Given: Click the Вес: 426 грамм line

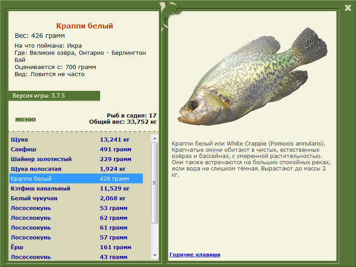Looking at the screenshot, I should (x=40, y=36).
